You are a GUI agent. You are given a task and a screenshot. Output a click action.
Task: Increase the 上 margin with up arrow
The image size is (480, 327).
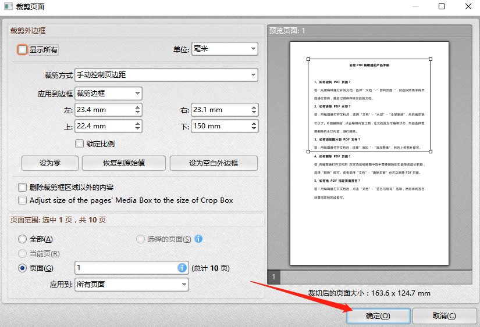pos(137,124)
